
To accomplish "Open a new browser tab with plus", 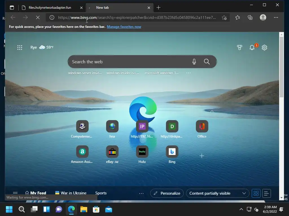I will coord(158,8).
